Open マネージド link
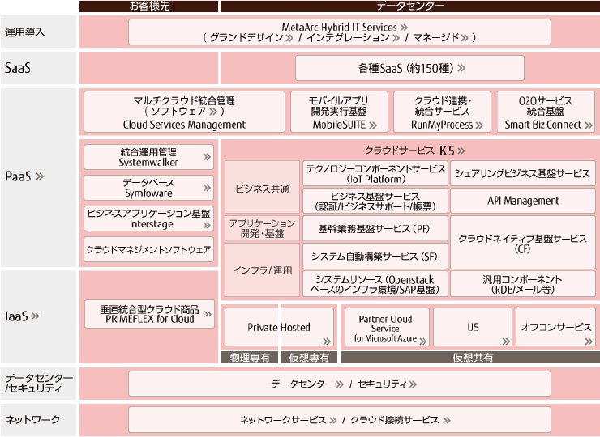The width and height of the screenshot is (600, 437). click(x=440, y=37)
